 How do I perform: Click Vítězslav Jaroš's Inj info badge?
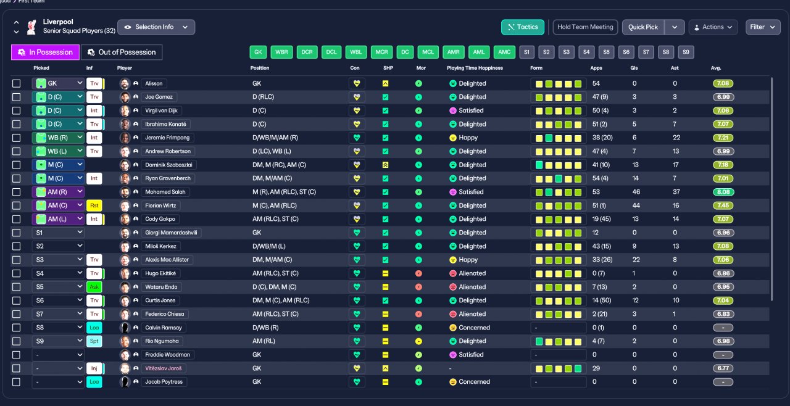click(94, 368)
